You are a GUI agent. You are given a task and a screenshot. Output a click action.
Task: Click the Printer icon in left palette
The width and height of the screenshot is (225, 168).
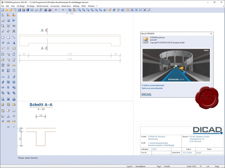(x=14, y=99)
